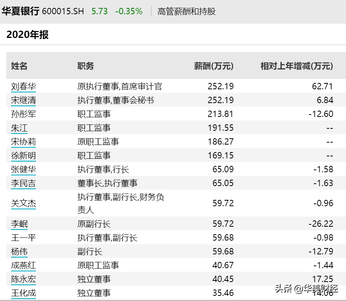
Task: Select 关文杰 position 执行董事,副行长,财务负责人
Action: [121, 203]
